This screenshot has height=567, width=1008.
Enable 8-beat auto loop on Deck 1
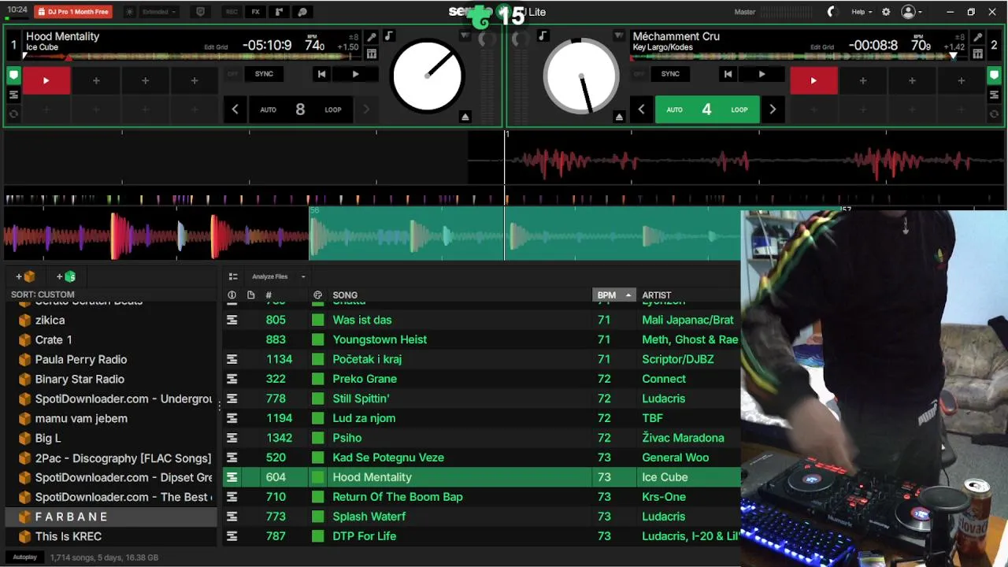(x=300, y=109)
